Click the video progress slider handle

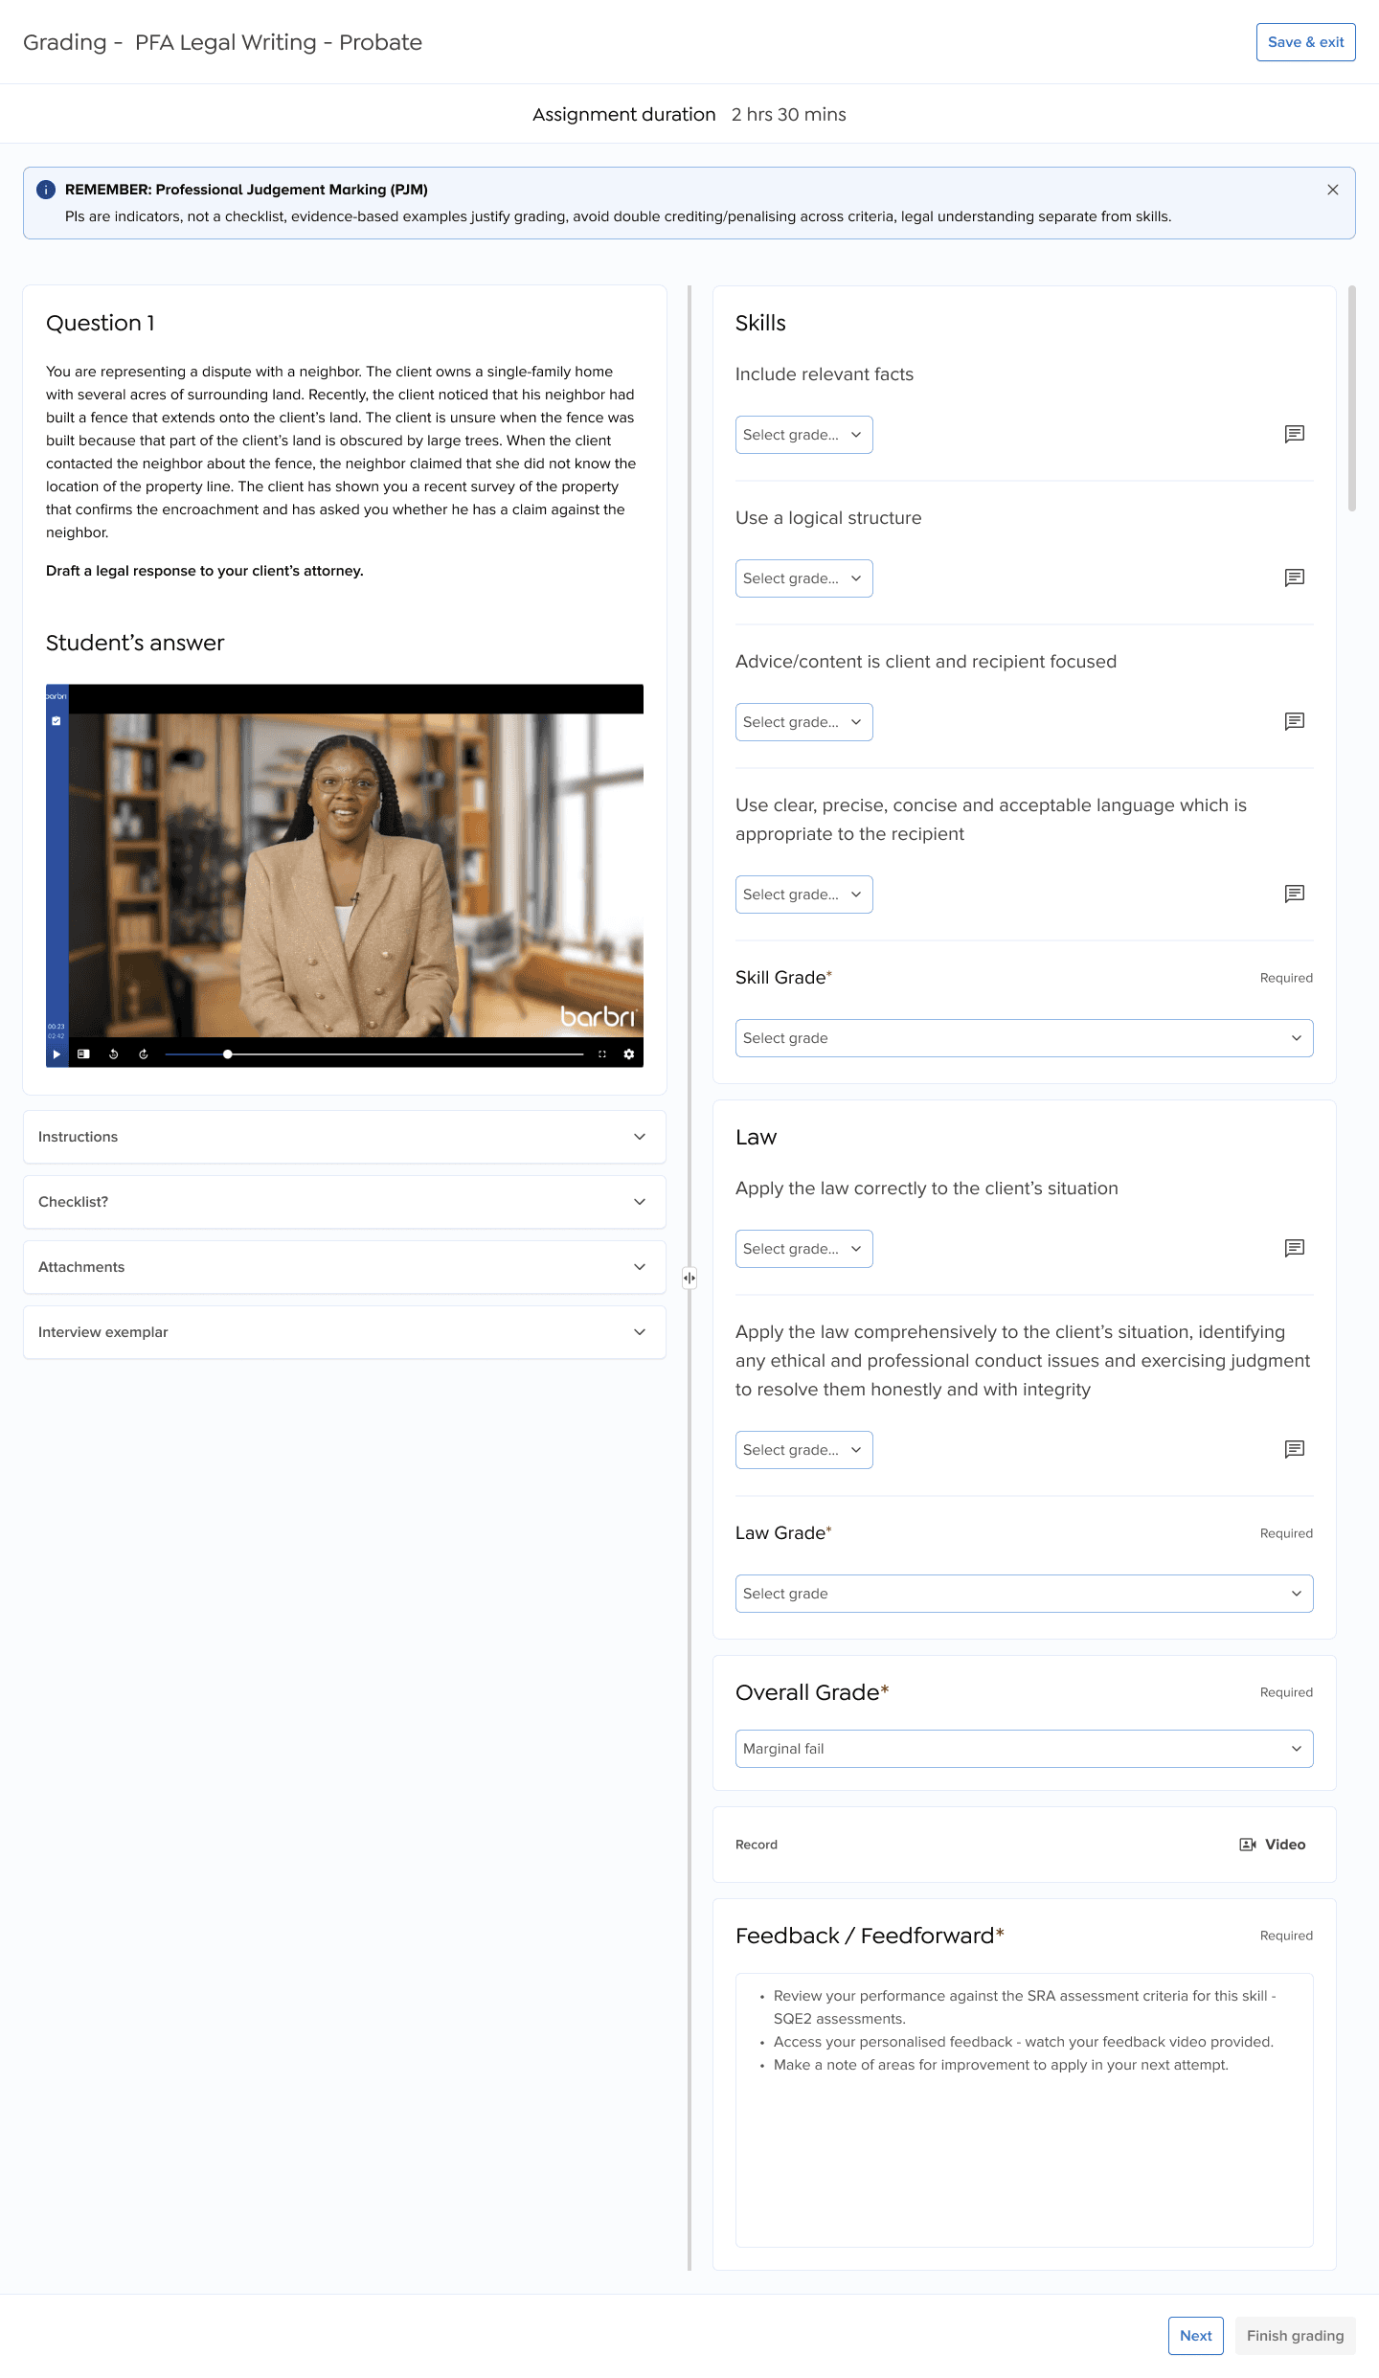(x=228, y=1053)
